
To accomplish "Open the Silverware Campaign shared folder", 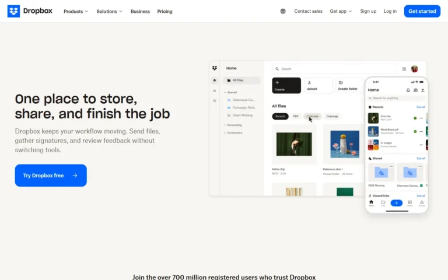I will (410, 172).
